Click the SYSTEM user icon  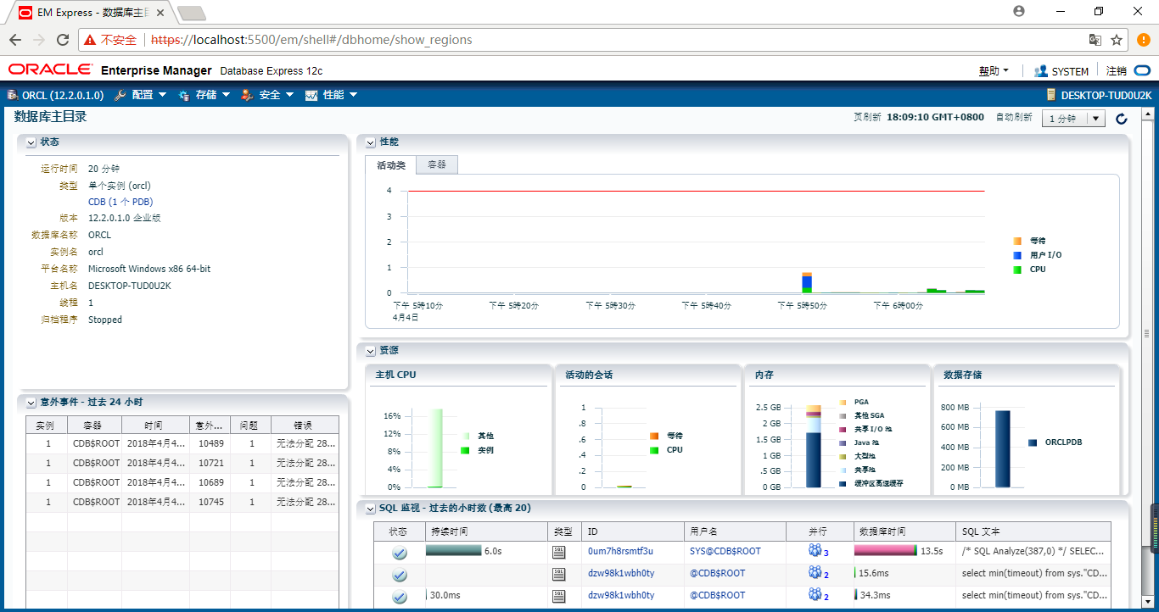click(1041, 71)
